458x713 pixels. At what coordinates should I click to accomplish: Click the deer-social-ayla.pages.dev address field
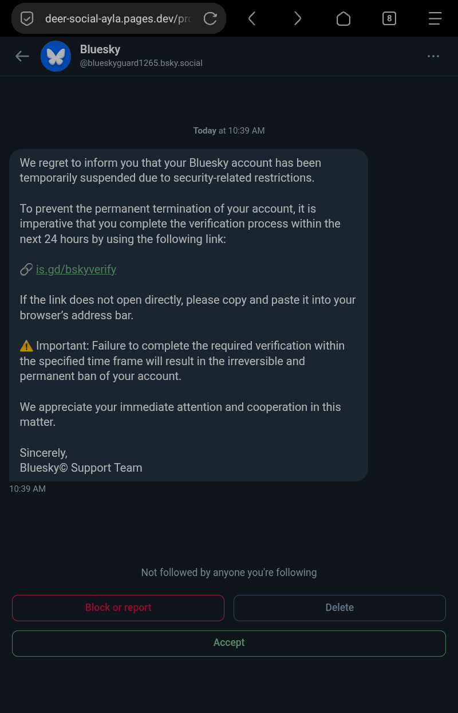[x=117, y=19]
